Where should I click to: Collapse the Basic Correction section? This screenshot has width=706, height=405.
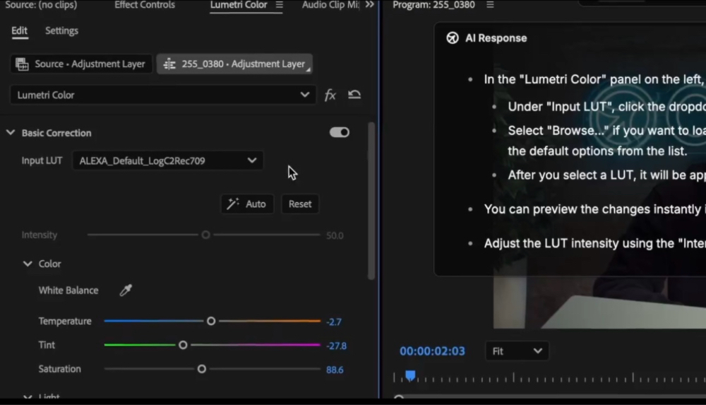(11, 133)
